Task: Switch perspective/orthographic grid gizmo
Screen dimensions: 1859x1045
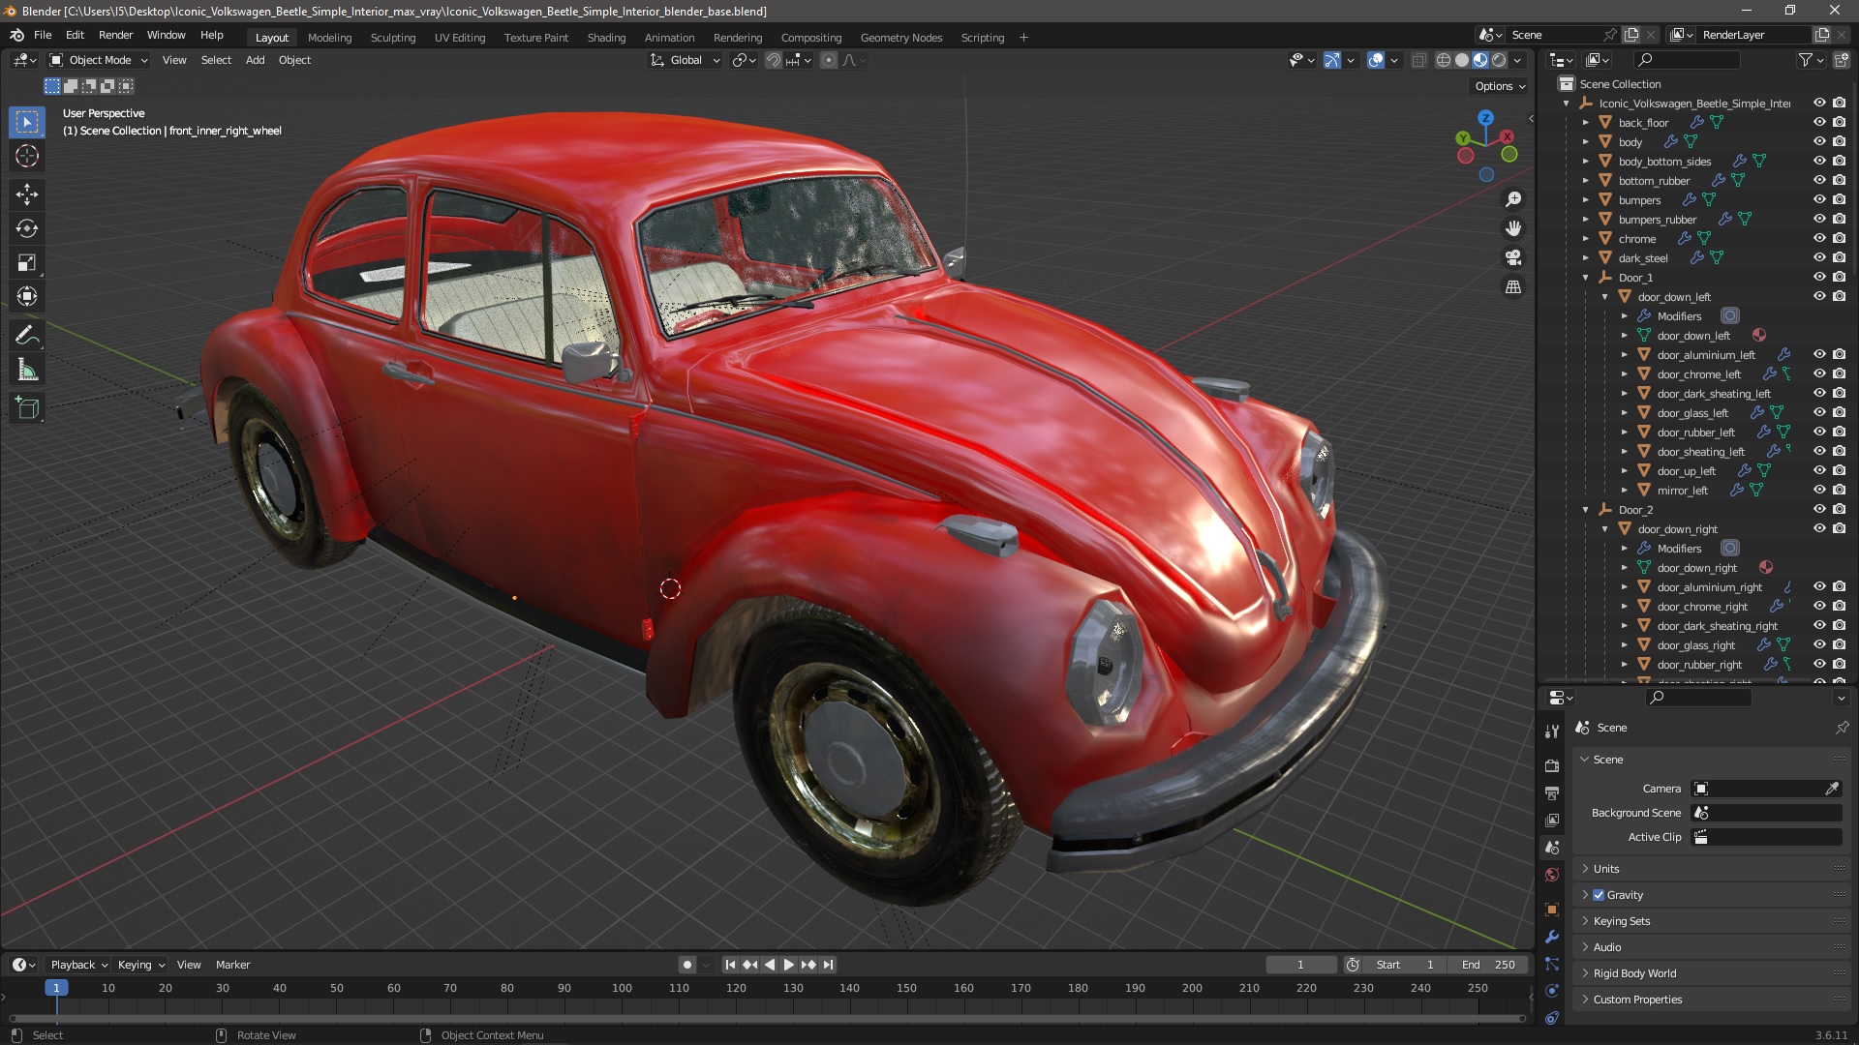Action: point(1513,287)
